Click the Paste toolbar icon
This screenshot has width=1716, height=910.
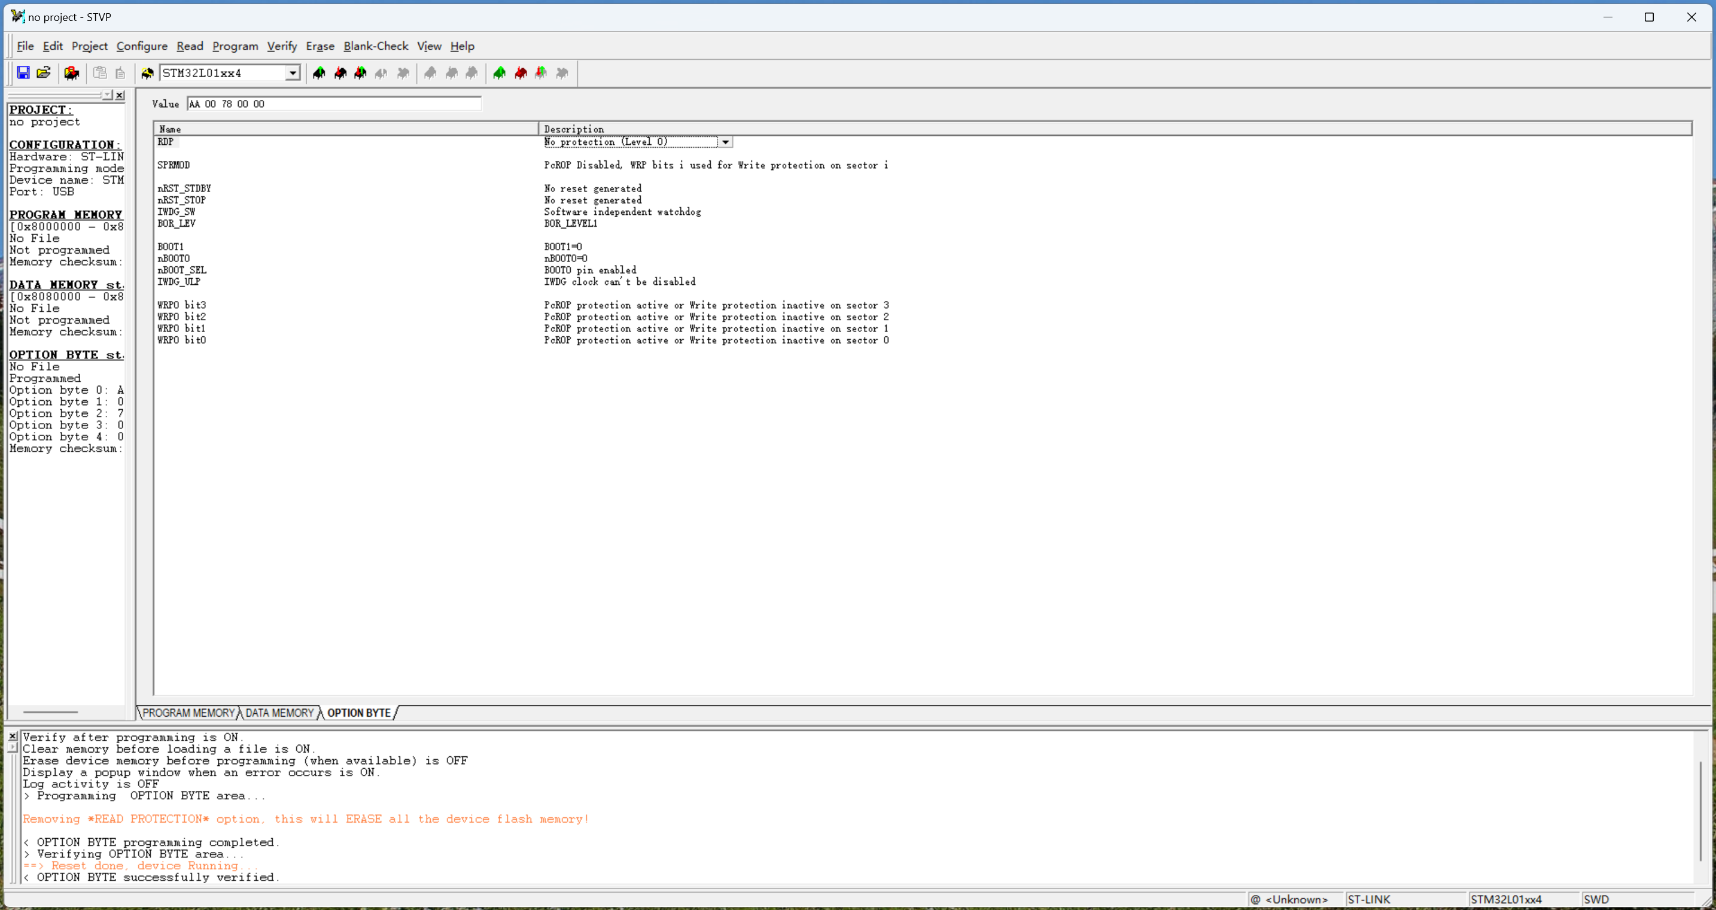(x=121, y=73)
